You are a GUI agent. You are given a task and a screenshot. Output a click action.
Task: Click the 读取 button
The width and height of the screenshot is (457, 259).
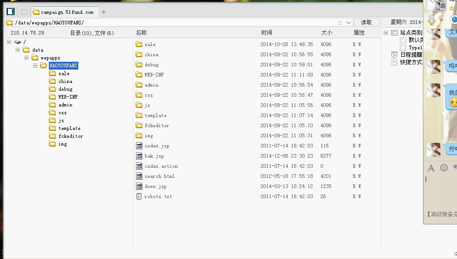[367, 23]
